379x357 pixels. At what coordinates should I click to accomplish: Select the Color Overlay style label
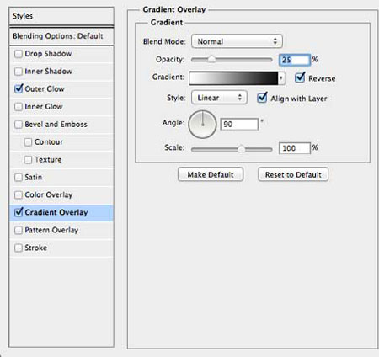tap(49, 195)
